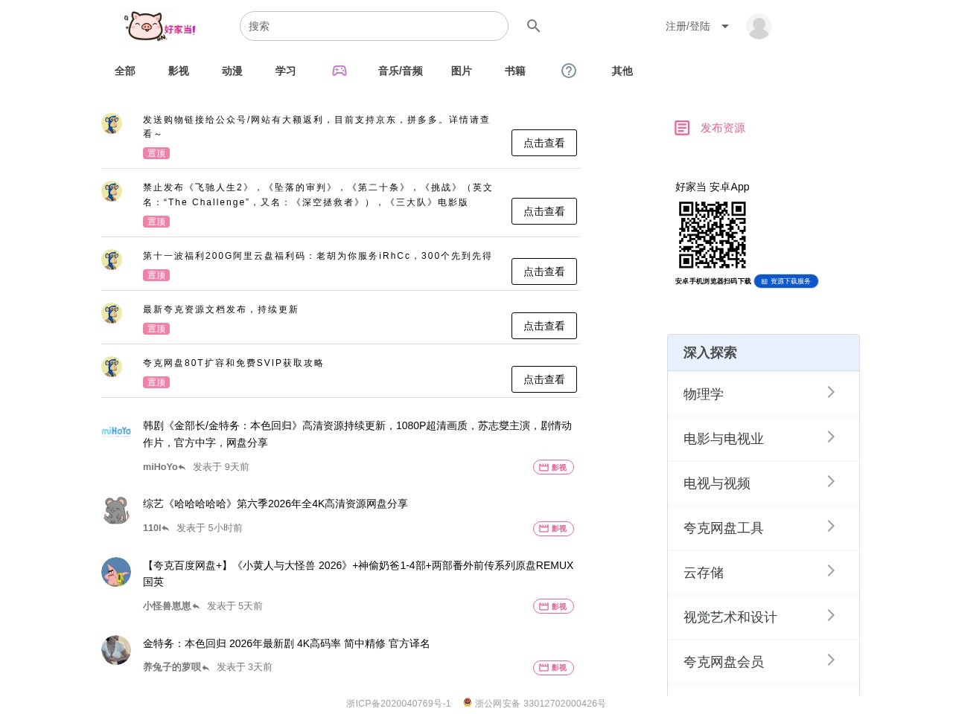Image resolution: width=953 pixels, height=714 pixels.
Task: Expand the 云存储 chevron item
Action: point(831,570)
